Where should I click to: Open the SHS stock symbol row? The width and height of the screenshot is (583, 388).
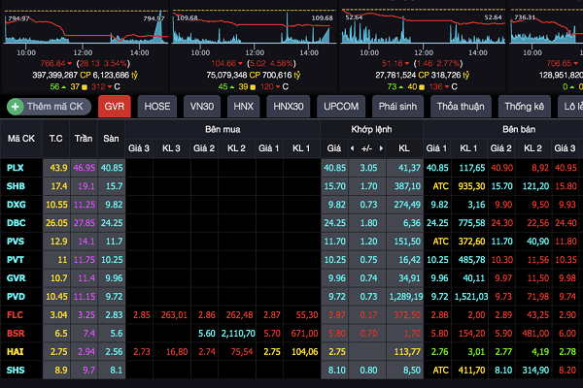[x=16, y=371]
